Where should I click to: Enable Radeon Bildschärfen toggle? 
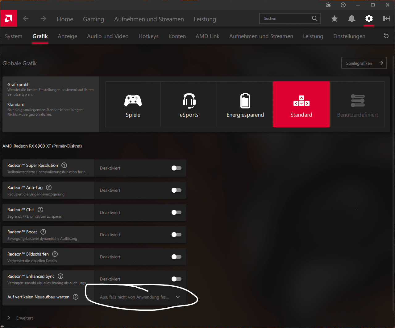177,257
